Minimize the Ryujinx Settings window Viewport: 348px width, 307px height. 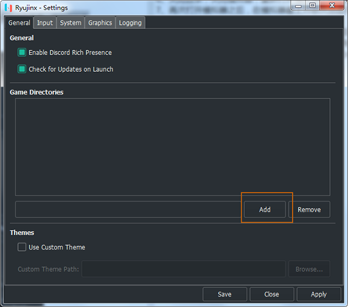(x=298, y=5)
